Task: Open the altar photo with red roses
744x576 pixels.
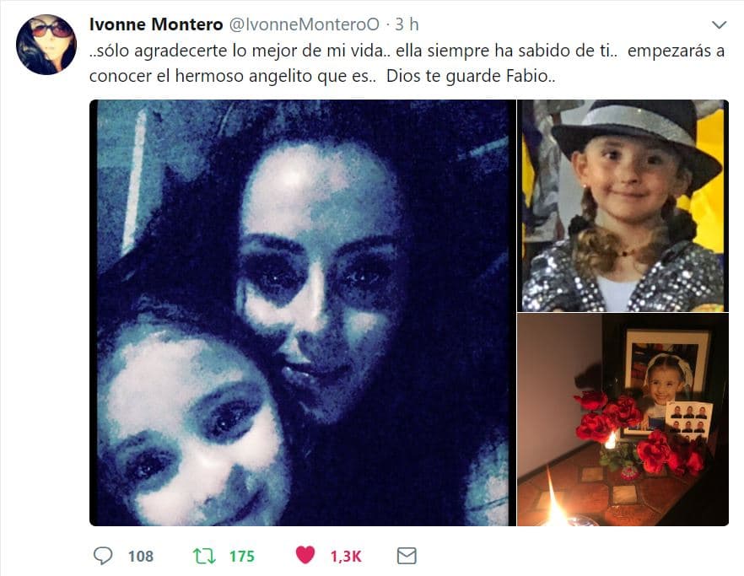Action: tap(623, 419)
